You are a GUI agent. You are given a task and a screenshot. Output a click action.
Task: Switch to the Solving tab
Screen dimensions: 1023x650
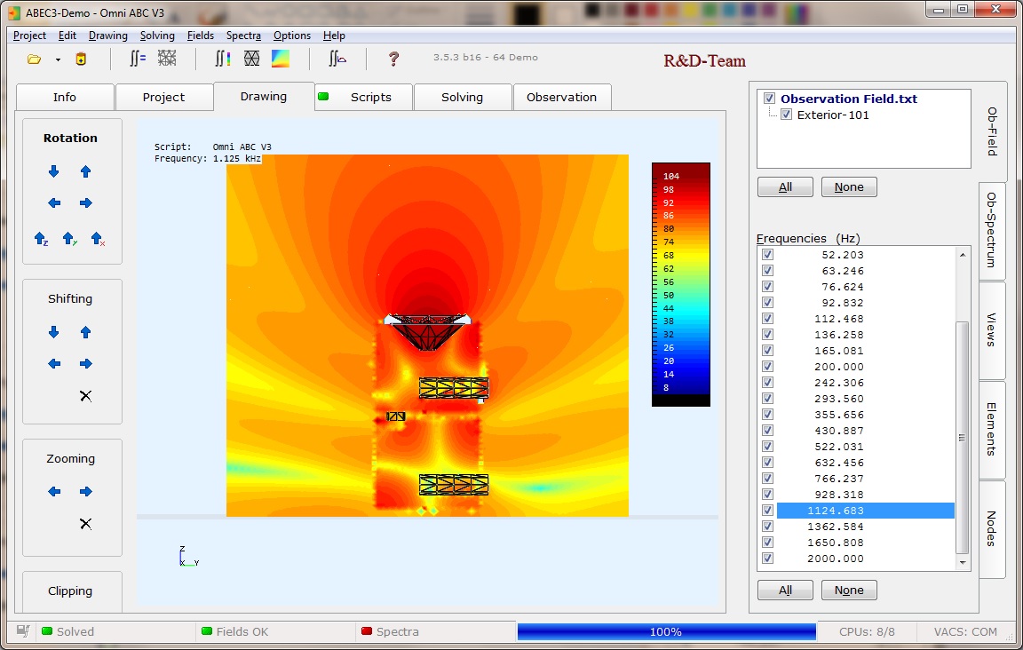pos(462,98)
